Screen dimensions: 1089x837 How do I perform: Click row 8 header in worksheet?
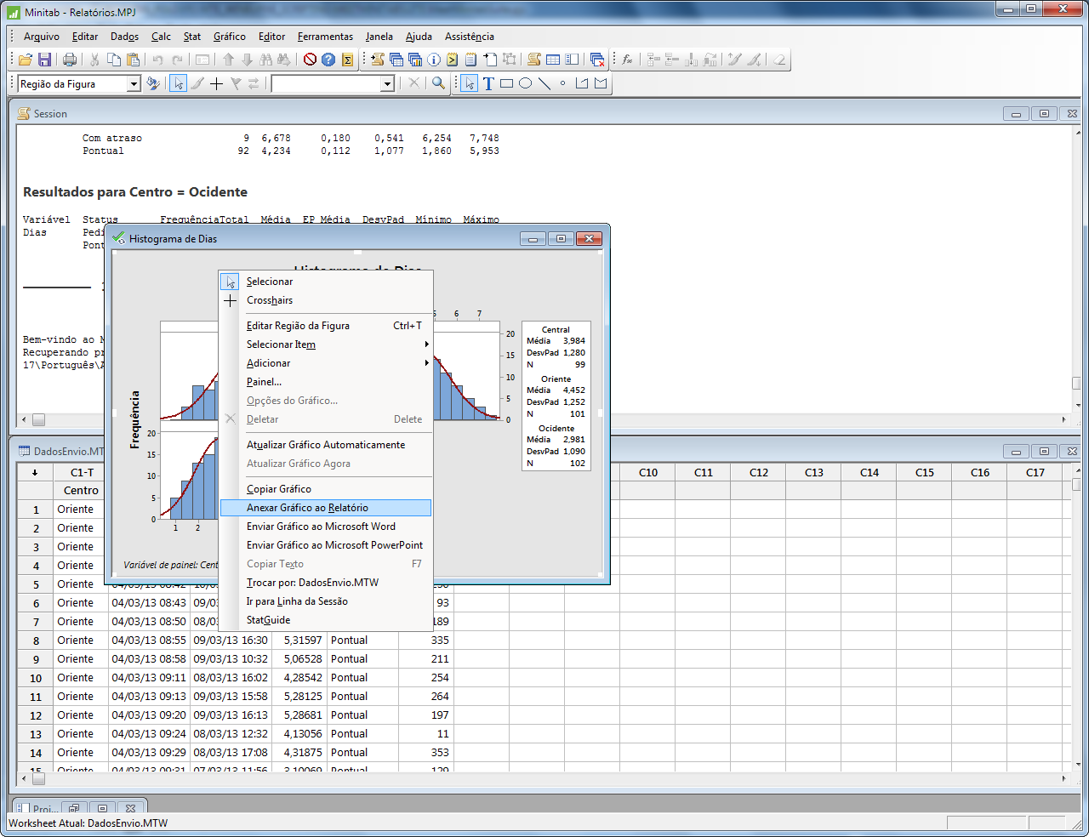36,641
